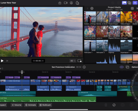Image resolution: width=138 pixels, height=111 pixels.
Task: Click the split clip icon
Action: (x=123, y=105)
